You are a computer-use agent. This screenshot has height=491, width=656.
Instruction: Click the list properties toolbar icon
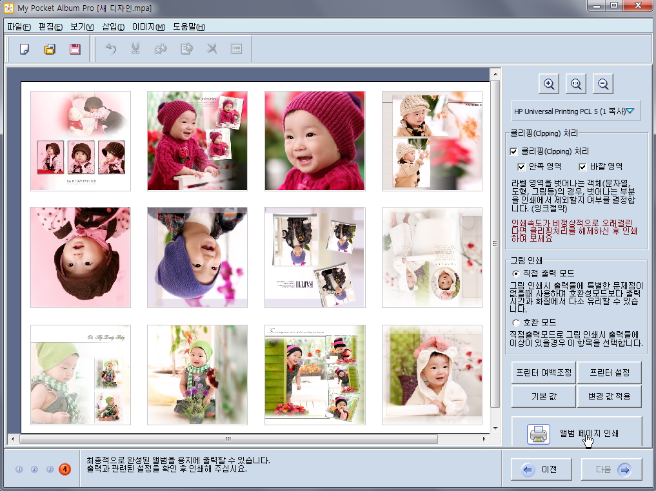[x=237, y=50]
